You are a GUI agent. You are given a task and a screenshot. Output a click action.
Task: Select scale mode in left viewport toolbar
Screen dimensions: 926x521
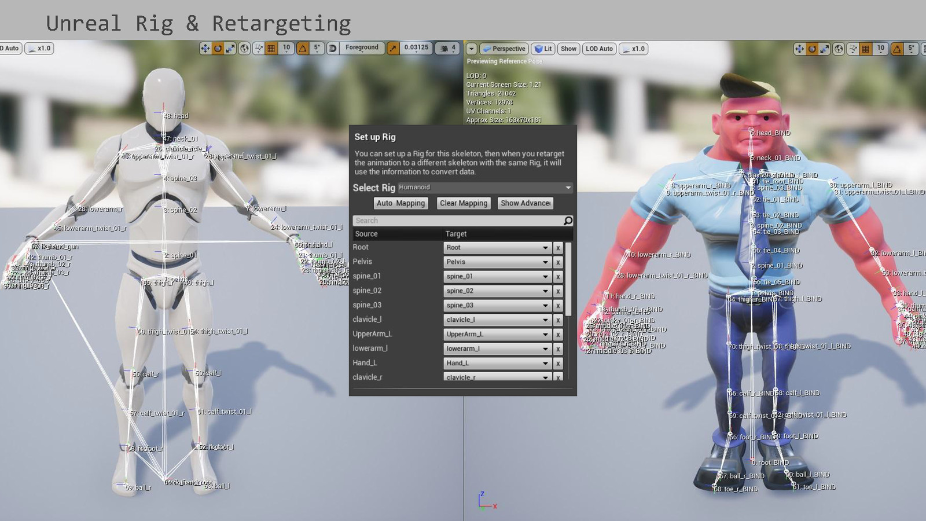coord(230,49)
